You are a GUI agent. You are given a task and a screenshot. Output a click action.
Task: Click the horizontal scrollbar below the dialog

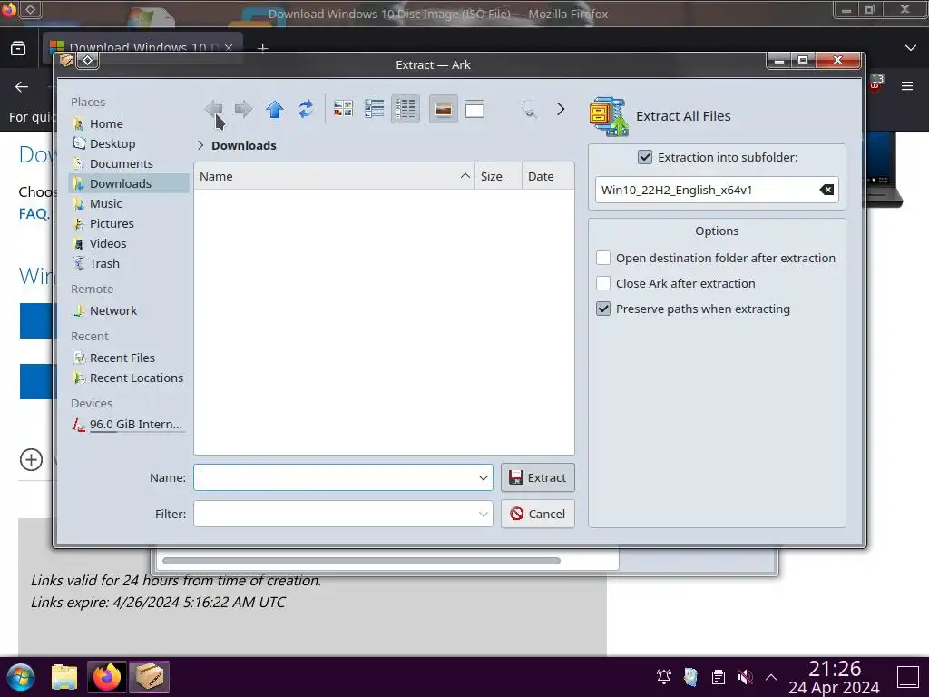(361, 561)
